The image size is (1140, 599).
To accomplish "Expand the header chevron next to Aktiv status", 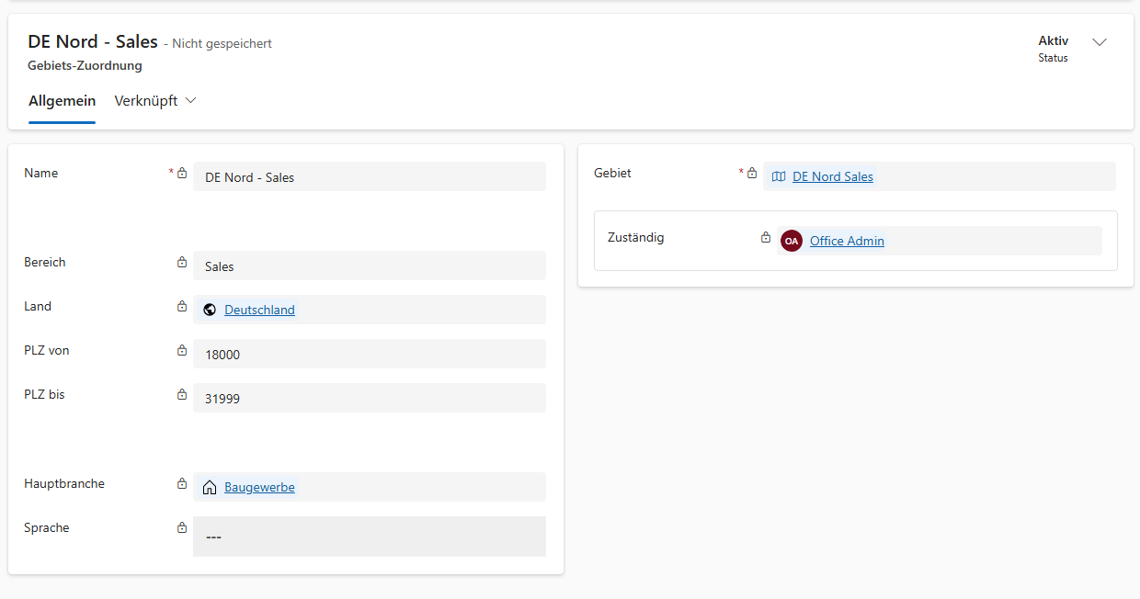I will pos(1099,42).
